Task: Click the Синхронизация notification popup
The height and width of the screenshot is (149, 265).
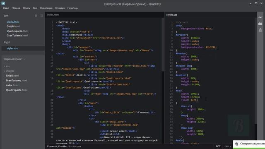Action: click(x=249, y=144)
